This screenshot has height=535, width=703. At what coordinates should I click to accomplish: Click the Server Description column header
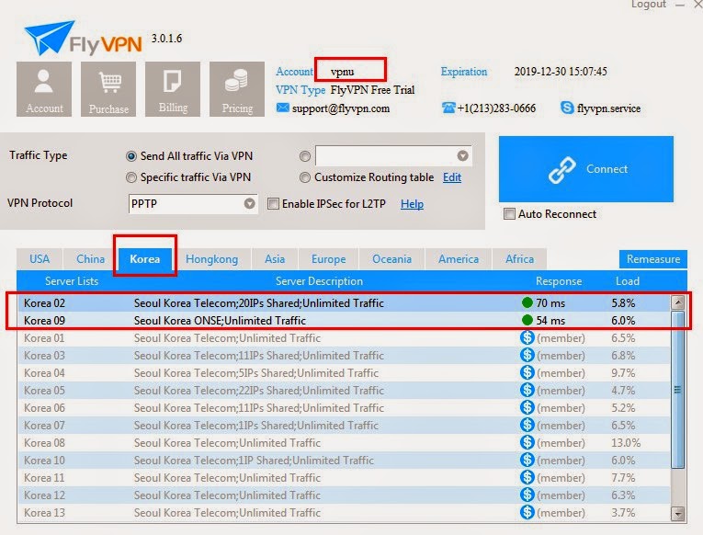click(319, 281)
